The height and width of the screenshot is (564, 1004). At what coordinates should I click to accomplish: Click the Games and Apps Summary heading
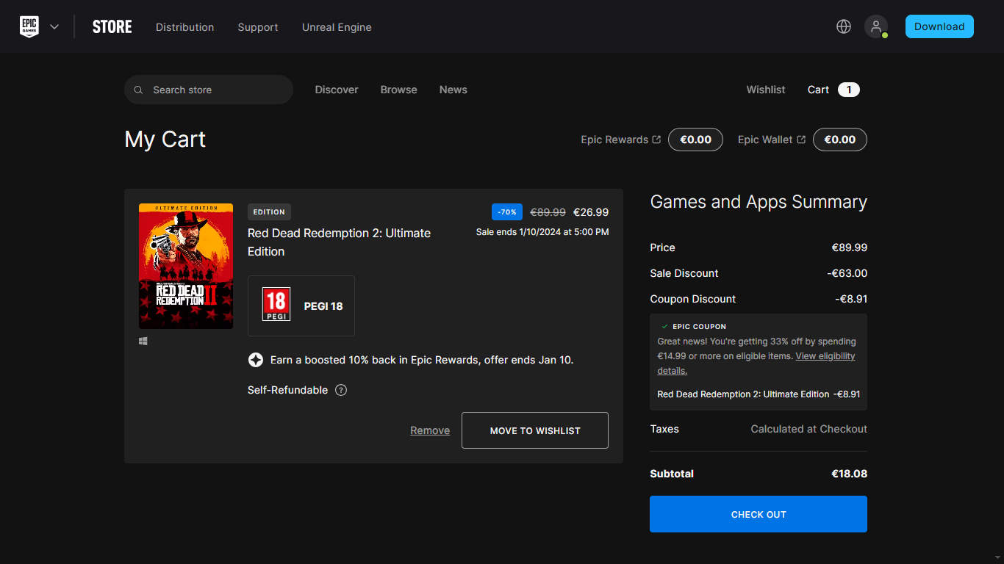[x=759, y=202]
